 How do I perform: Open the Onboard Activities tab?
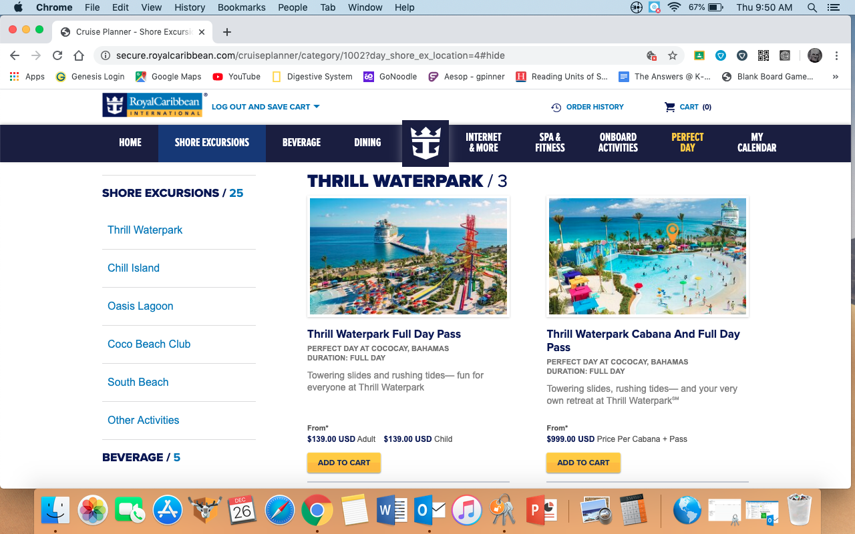[x=618, y=143]
